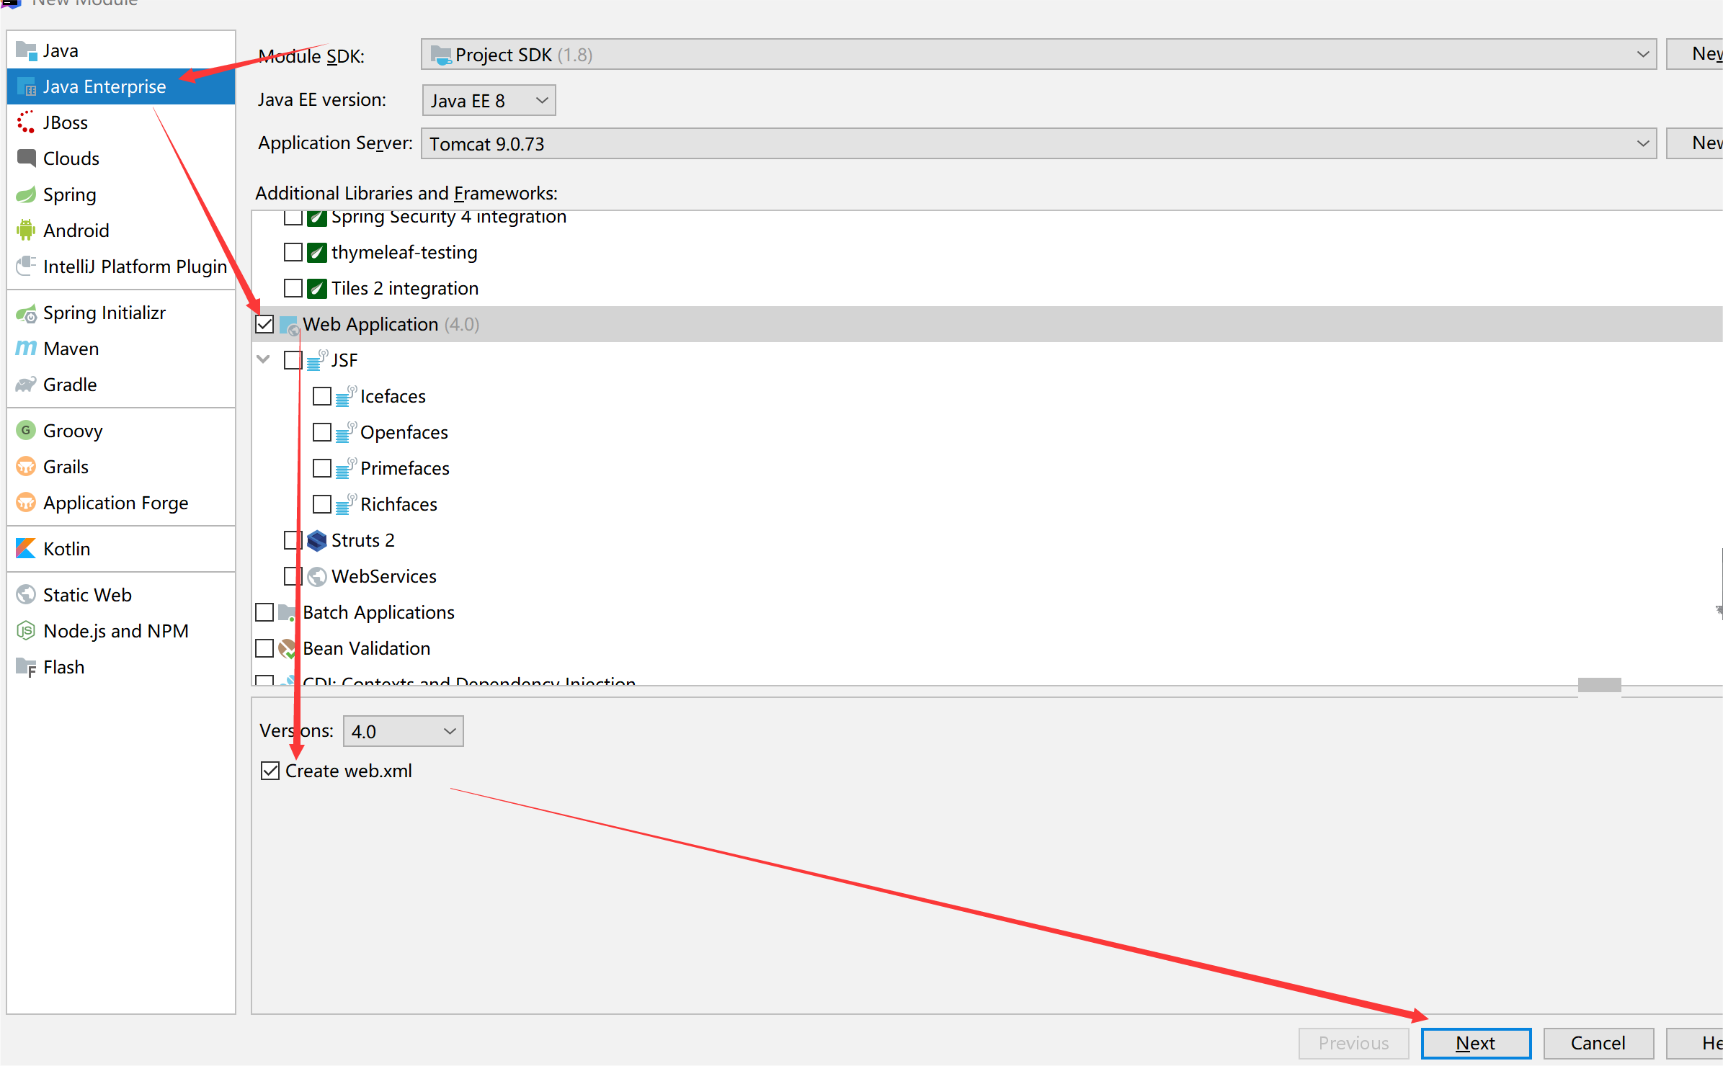Click the Cancel button
The width and height of the screenshot is (1723, 1066).
click(x=1598, y=1044)
